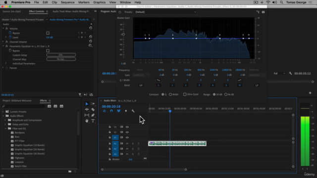The width and height of the screenshot is (317, 178).
Task: Select the Pen tool
Action: [93, 115]
